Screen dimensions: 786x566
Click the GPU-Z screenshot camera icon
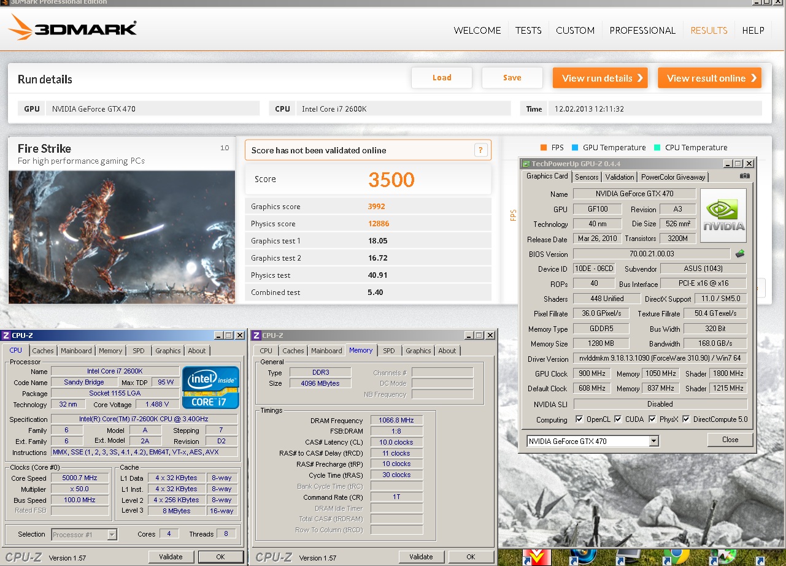pyautogui.click(x=744, y=176)
